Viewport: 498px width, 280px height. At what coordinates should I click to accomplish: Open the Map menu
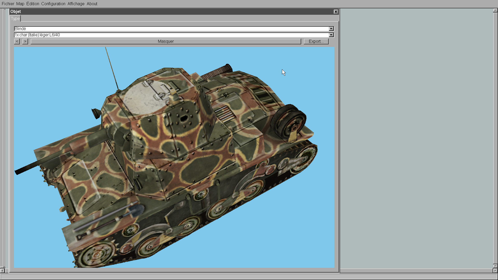point(20,4)
